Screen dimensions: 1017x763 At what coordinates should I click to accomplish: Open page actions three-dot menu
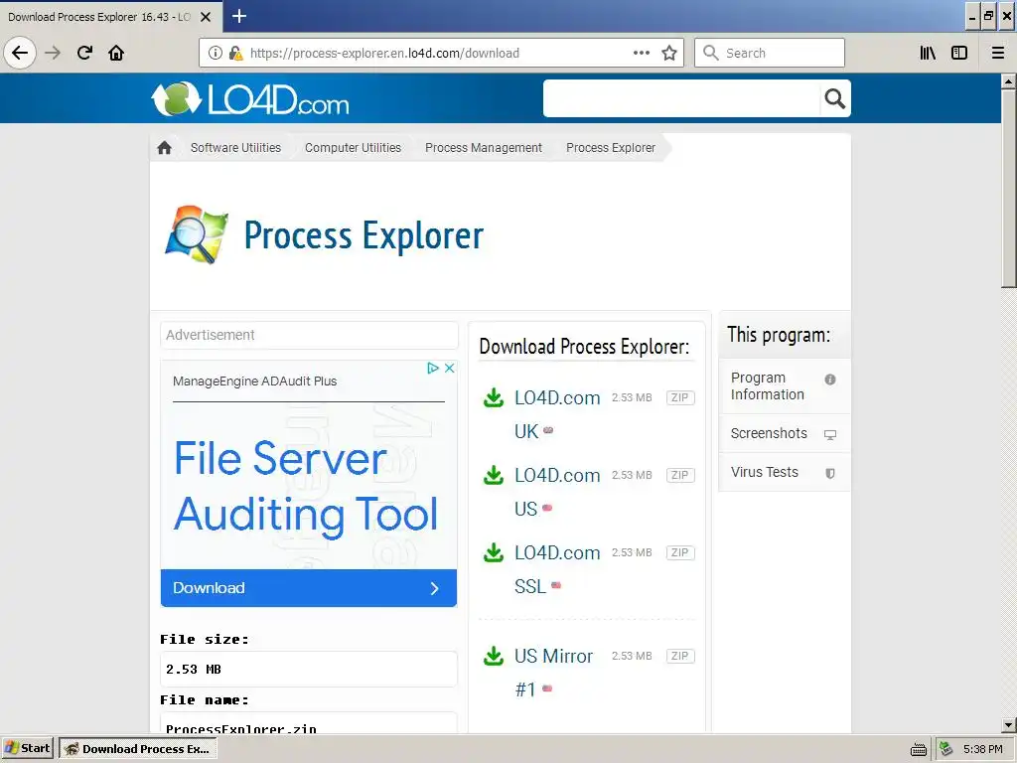pyautogui.click(x=641, y=54)
